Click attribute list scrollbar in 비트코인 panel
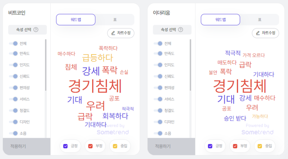The height and width of the screenshot is (159, 288). point(46,65)
